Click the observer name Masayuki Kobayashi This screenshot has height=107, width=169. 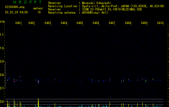tap(96, 3)
